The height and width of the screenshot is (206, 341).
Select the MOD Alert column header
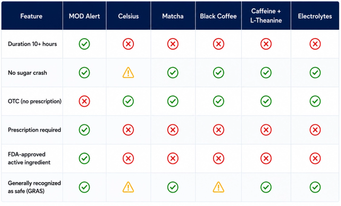coord(84,16)
